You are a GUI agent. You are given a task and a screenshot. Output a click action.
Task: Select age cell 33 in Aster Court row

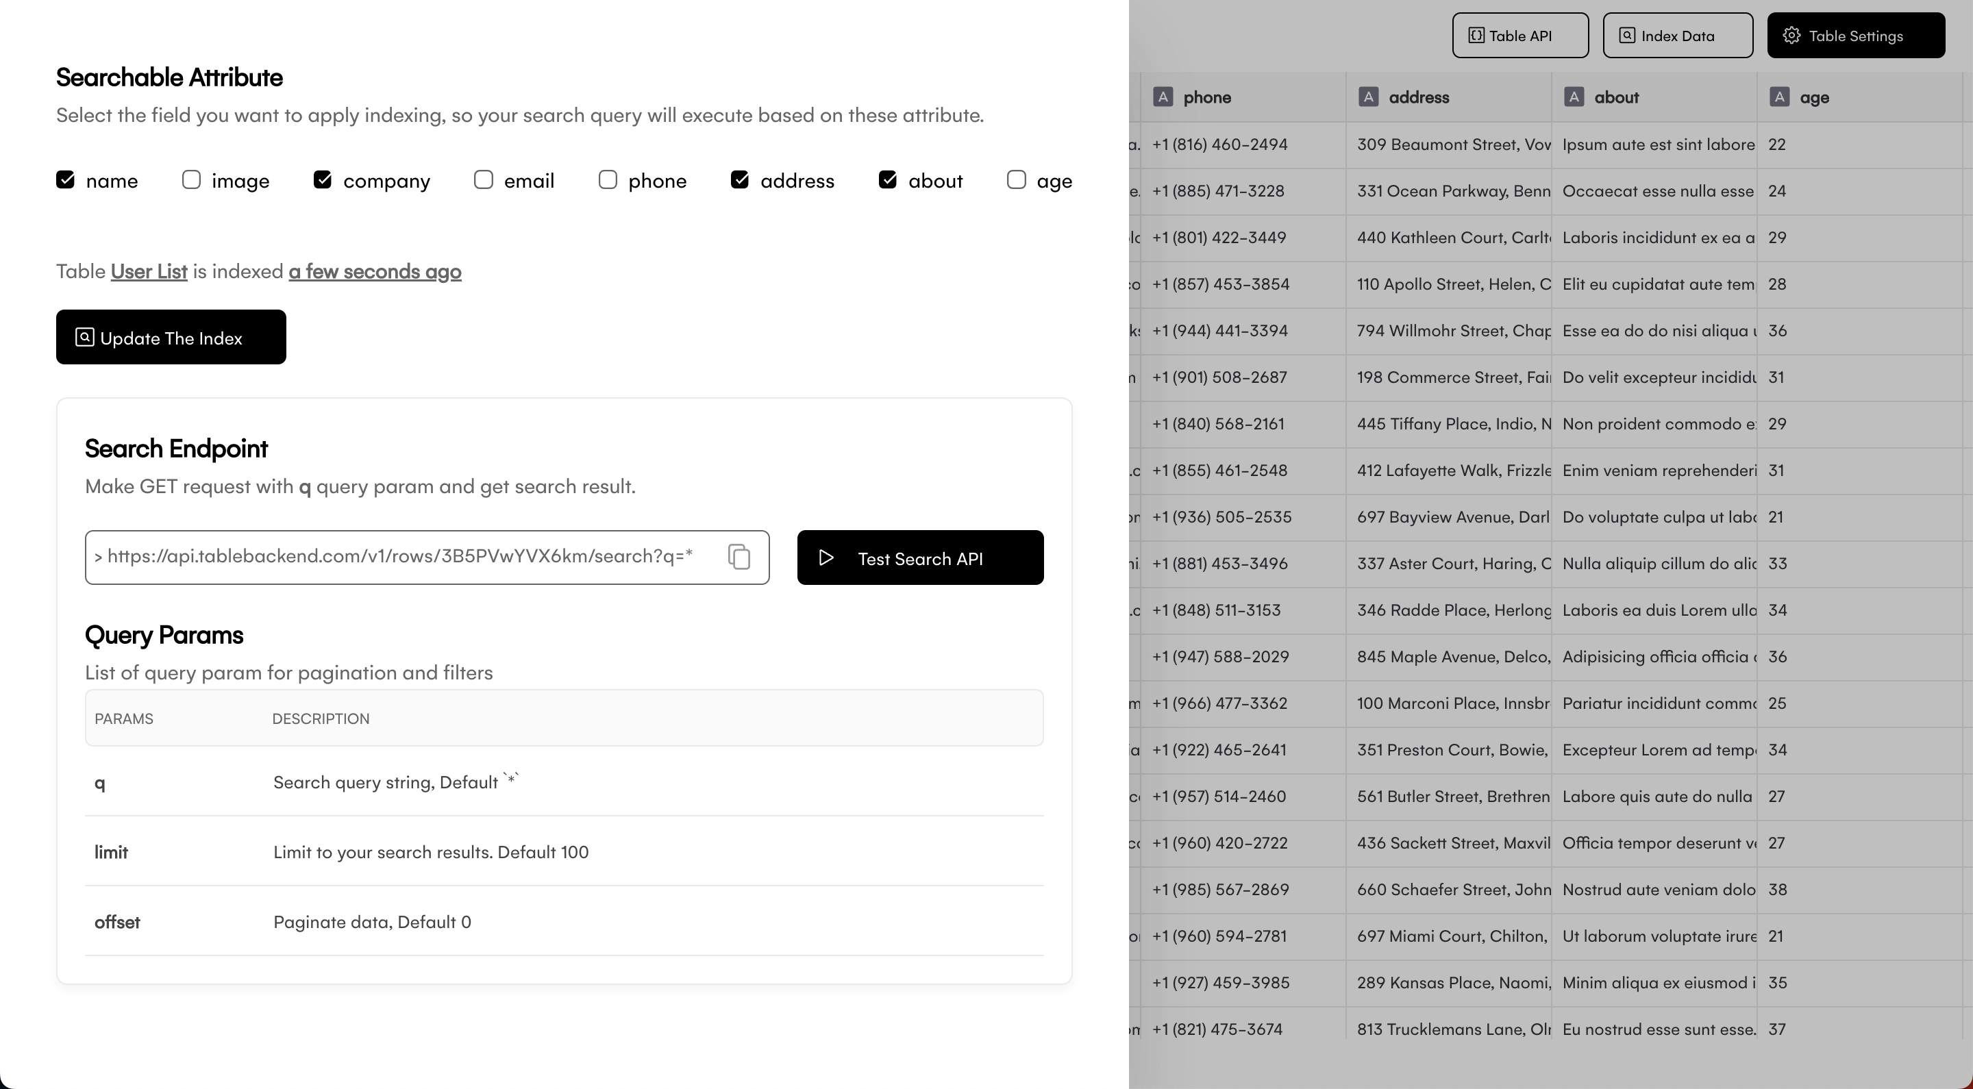[x=1859, y=564]
